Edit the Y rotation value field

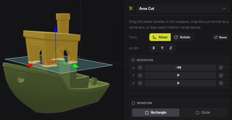(x=181, y=76)
